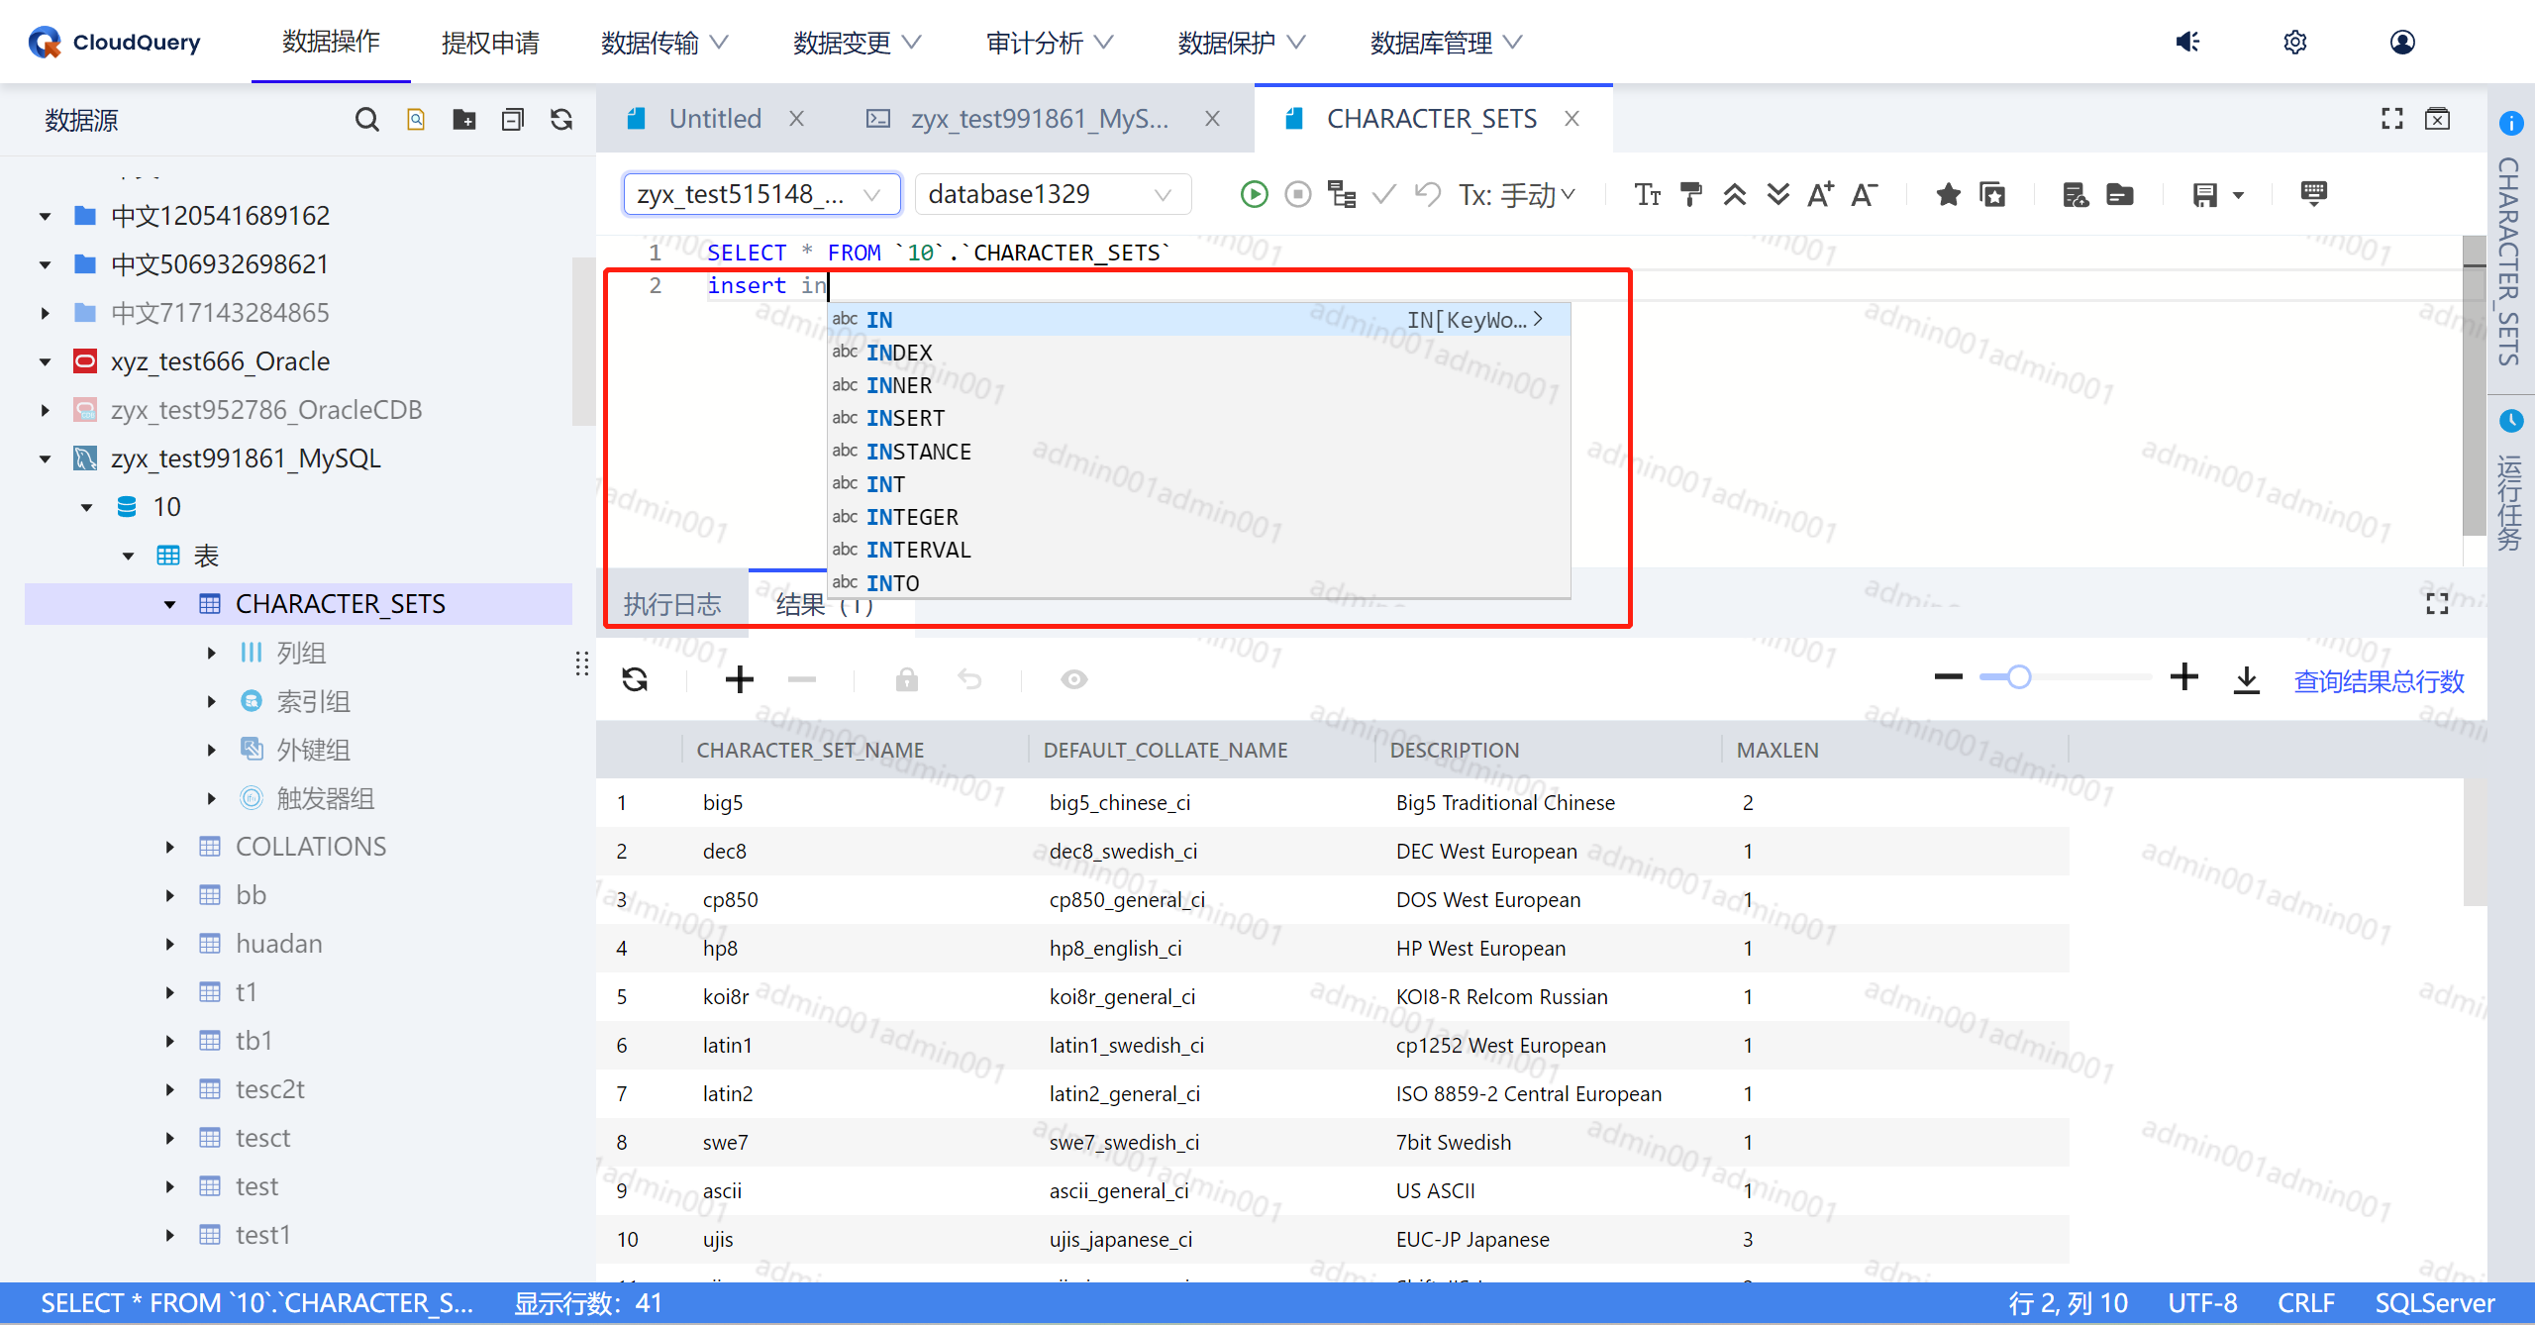Screen dimensions: 2535x1325
Task: Click 查询结果总行数 link
Action: [2379, 681]
